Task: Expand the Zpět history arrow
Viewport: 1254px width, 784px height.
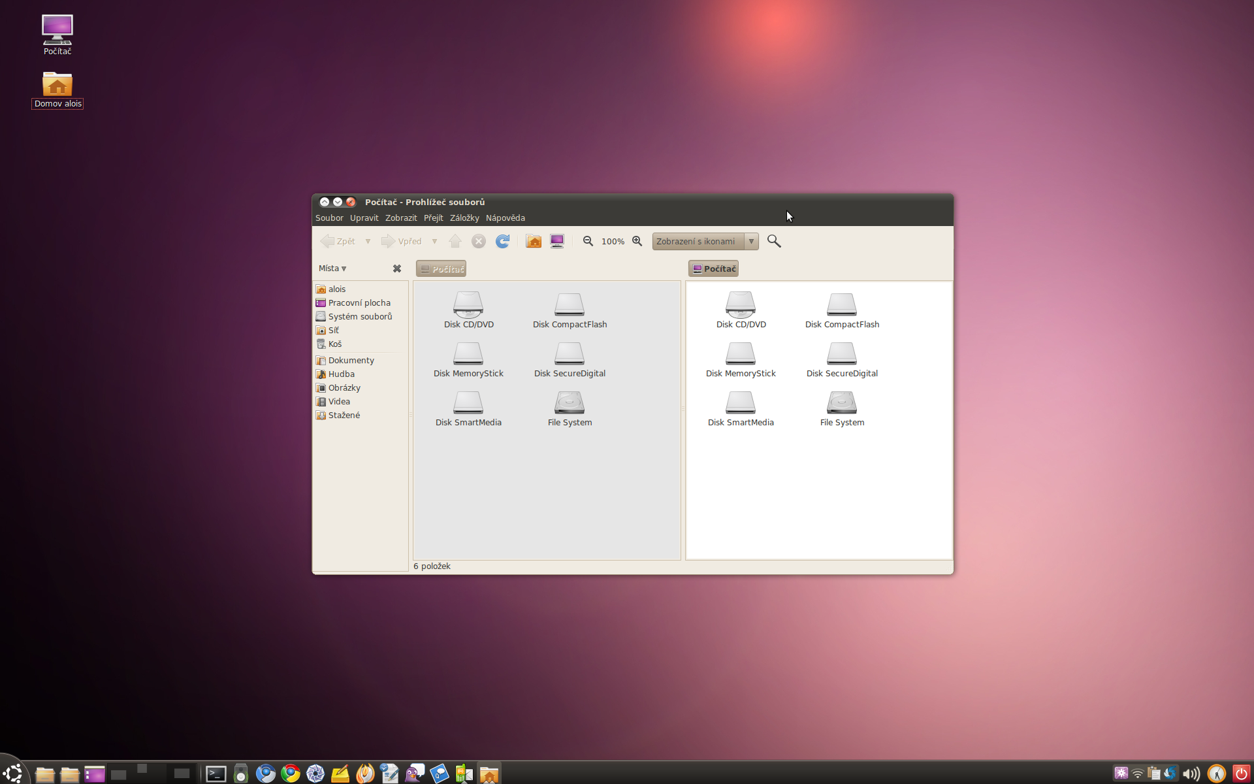Action: (368, 241)
